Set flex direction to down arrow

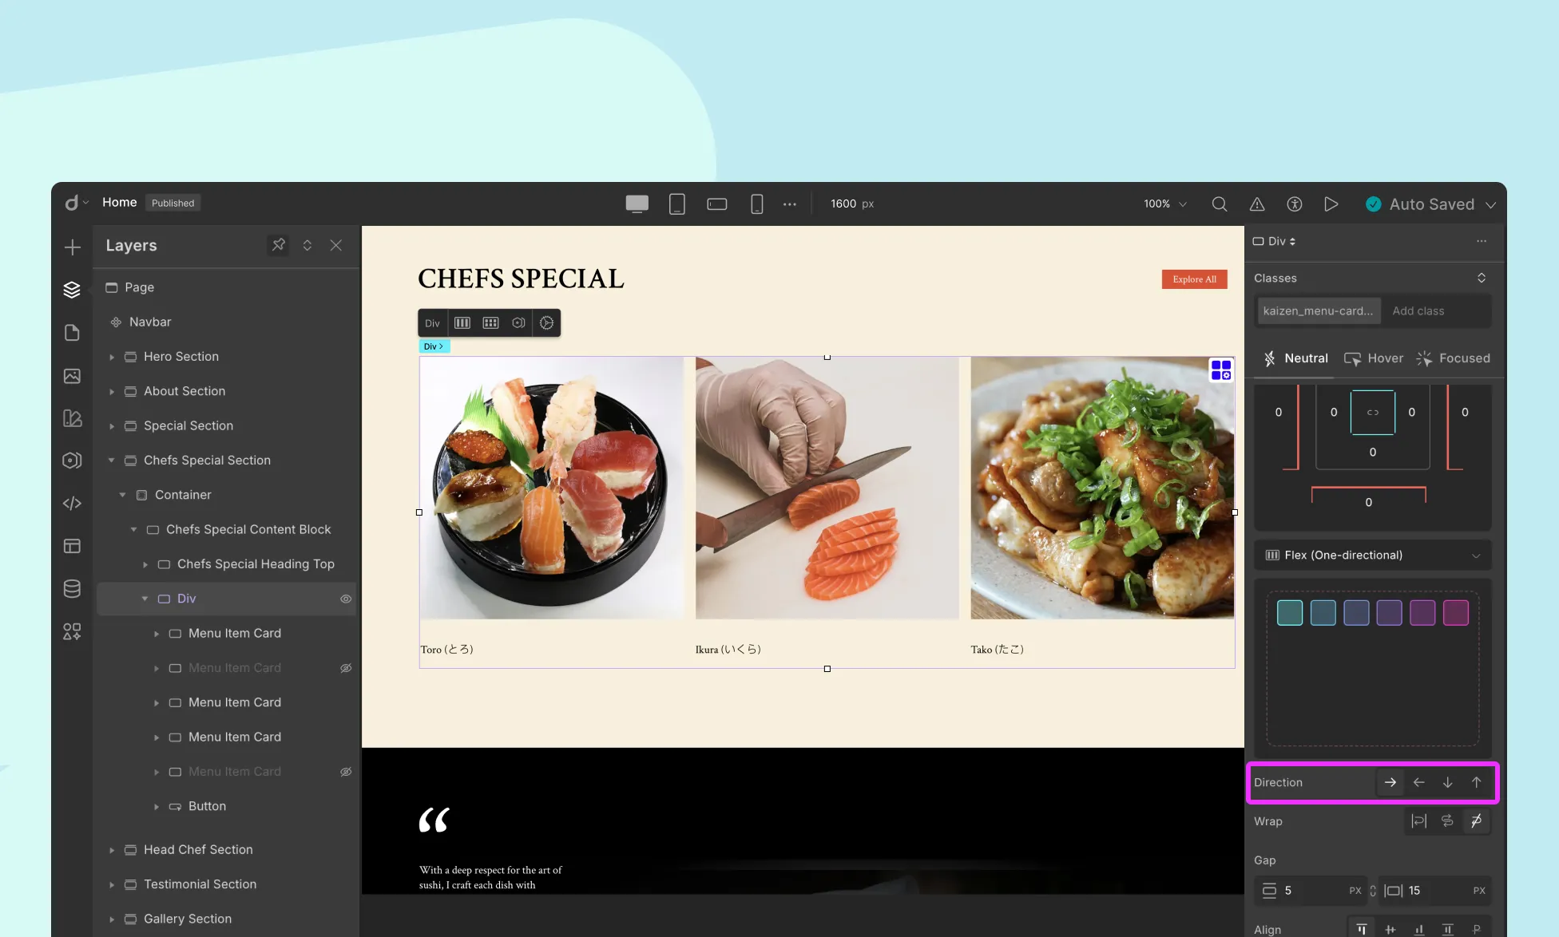(x=1448, y=782)
